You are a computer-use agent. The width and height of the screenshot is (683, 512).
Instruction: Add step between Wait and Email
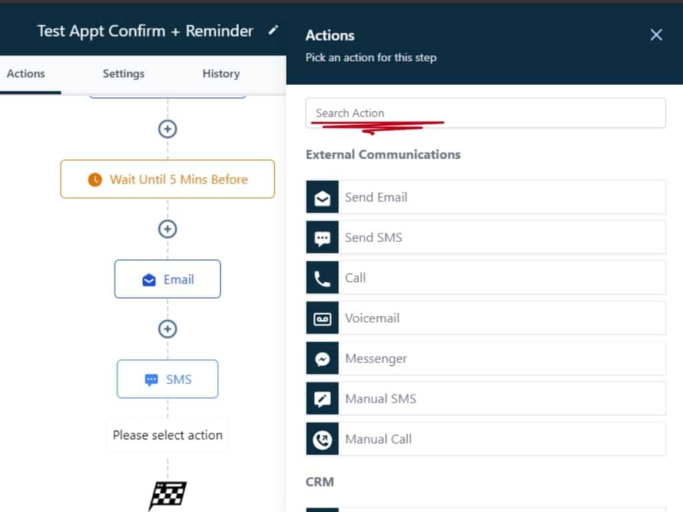(x=167, y=229)
